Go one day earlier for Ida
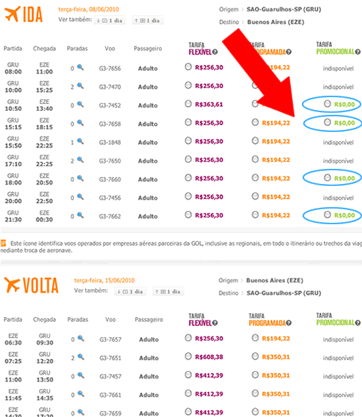Screen dimensions: 362x417 click(x=109, y=21)
